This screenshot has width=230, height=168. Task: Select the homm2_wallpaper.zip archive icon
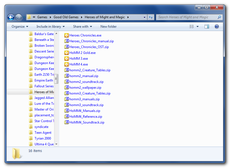pyautogui.click(x=67, y=88)
